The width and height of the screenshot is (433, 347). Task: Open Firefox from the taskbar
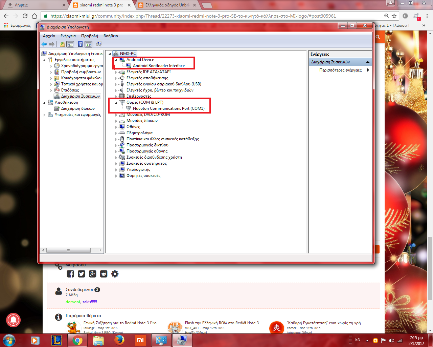tap(119, 340)
